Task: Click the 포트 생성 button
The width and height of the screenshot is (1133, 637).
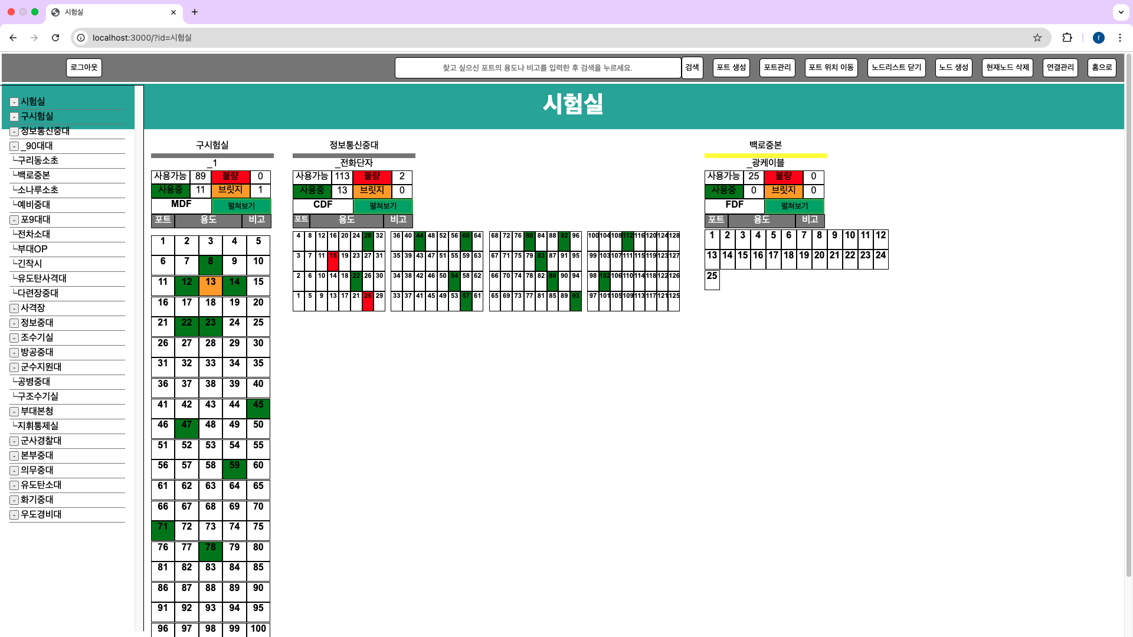Action: pos(731,68)
